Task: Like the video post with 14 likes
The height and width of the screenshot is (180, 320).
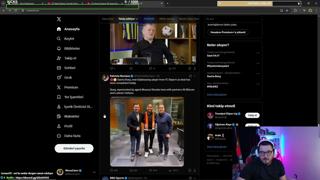Action: (x=152, y=68)
